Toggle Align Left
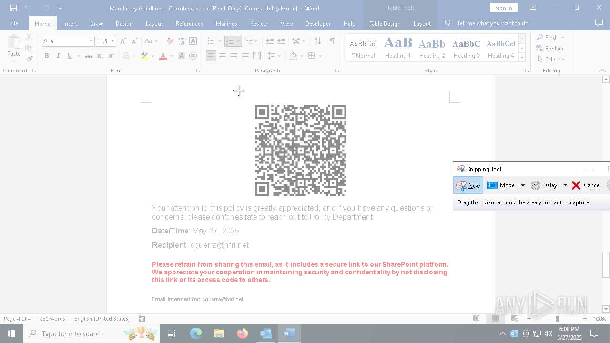 tap(211, 56)
